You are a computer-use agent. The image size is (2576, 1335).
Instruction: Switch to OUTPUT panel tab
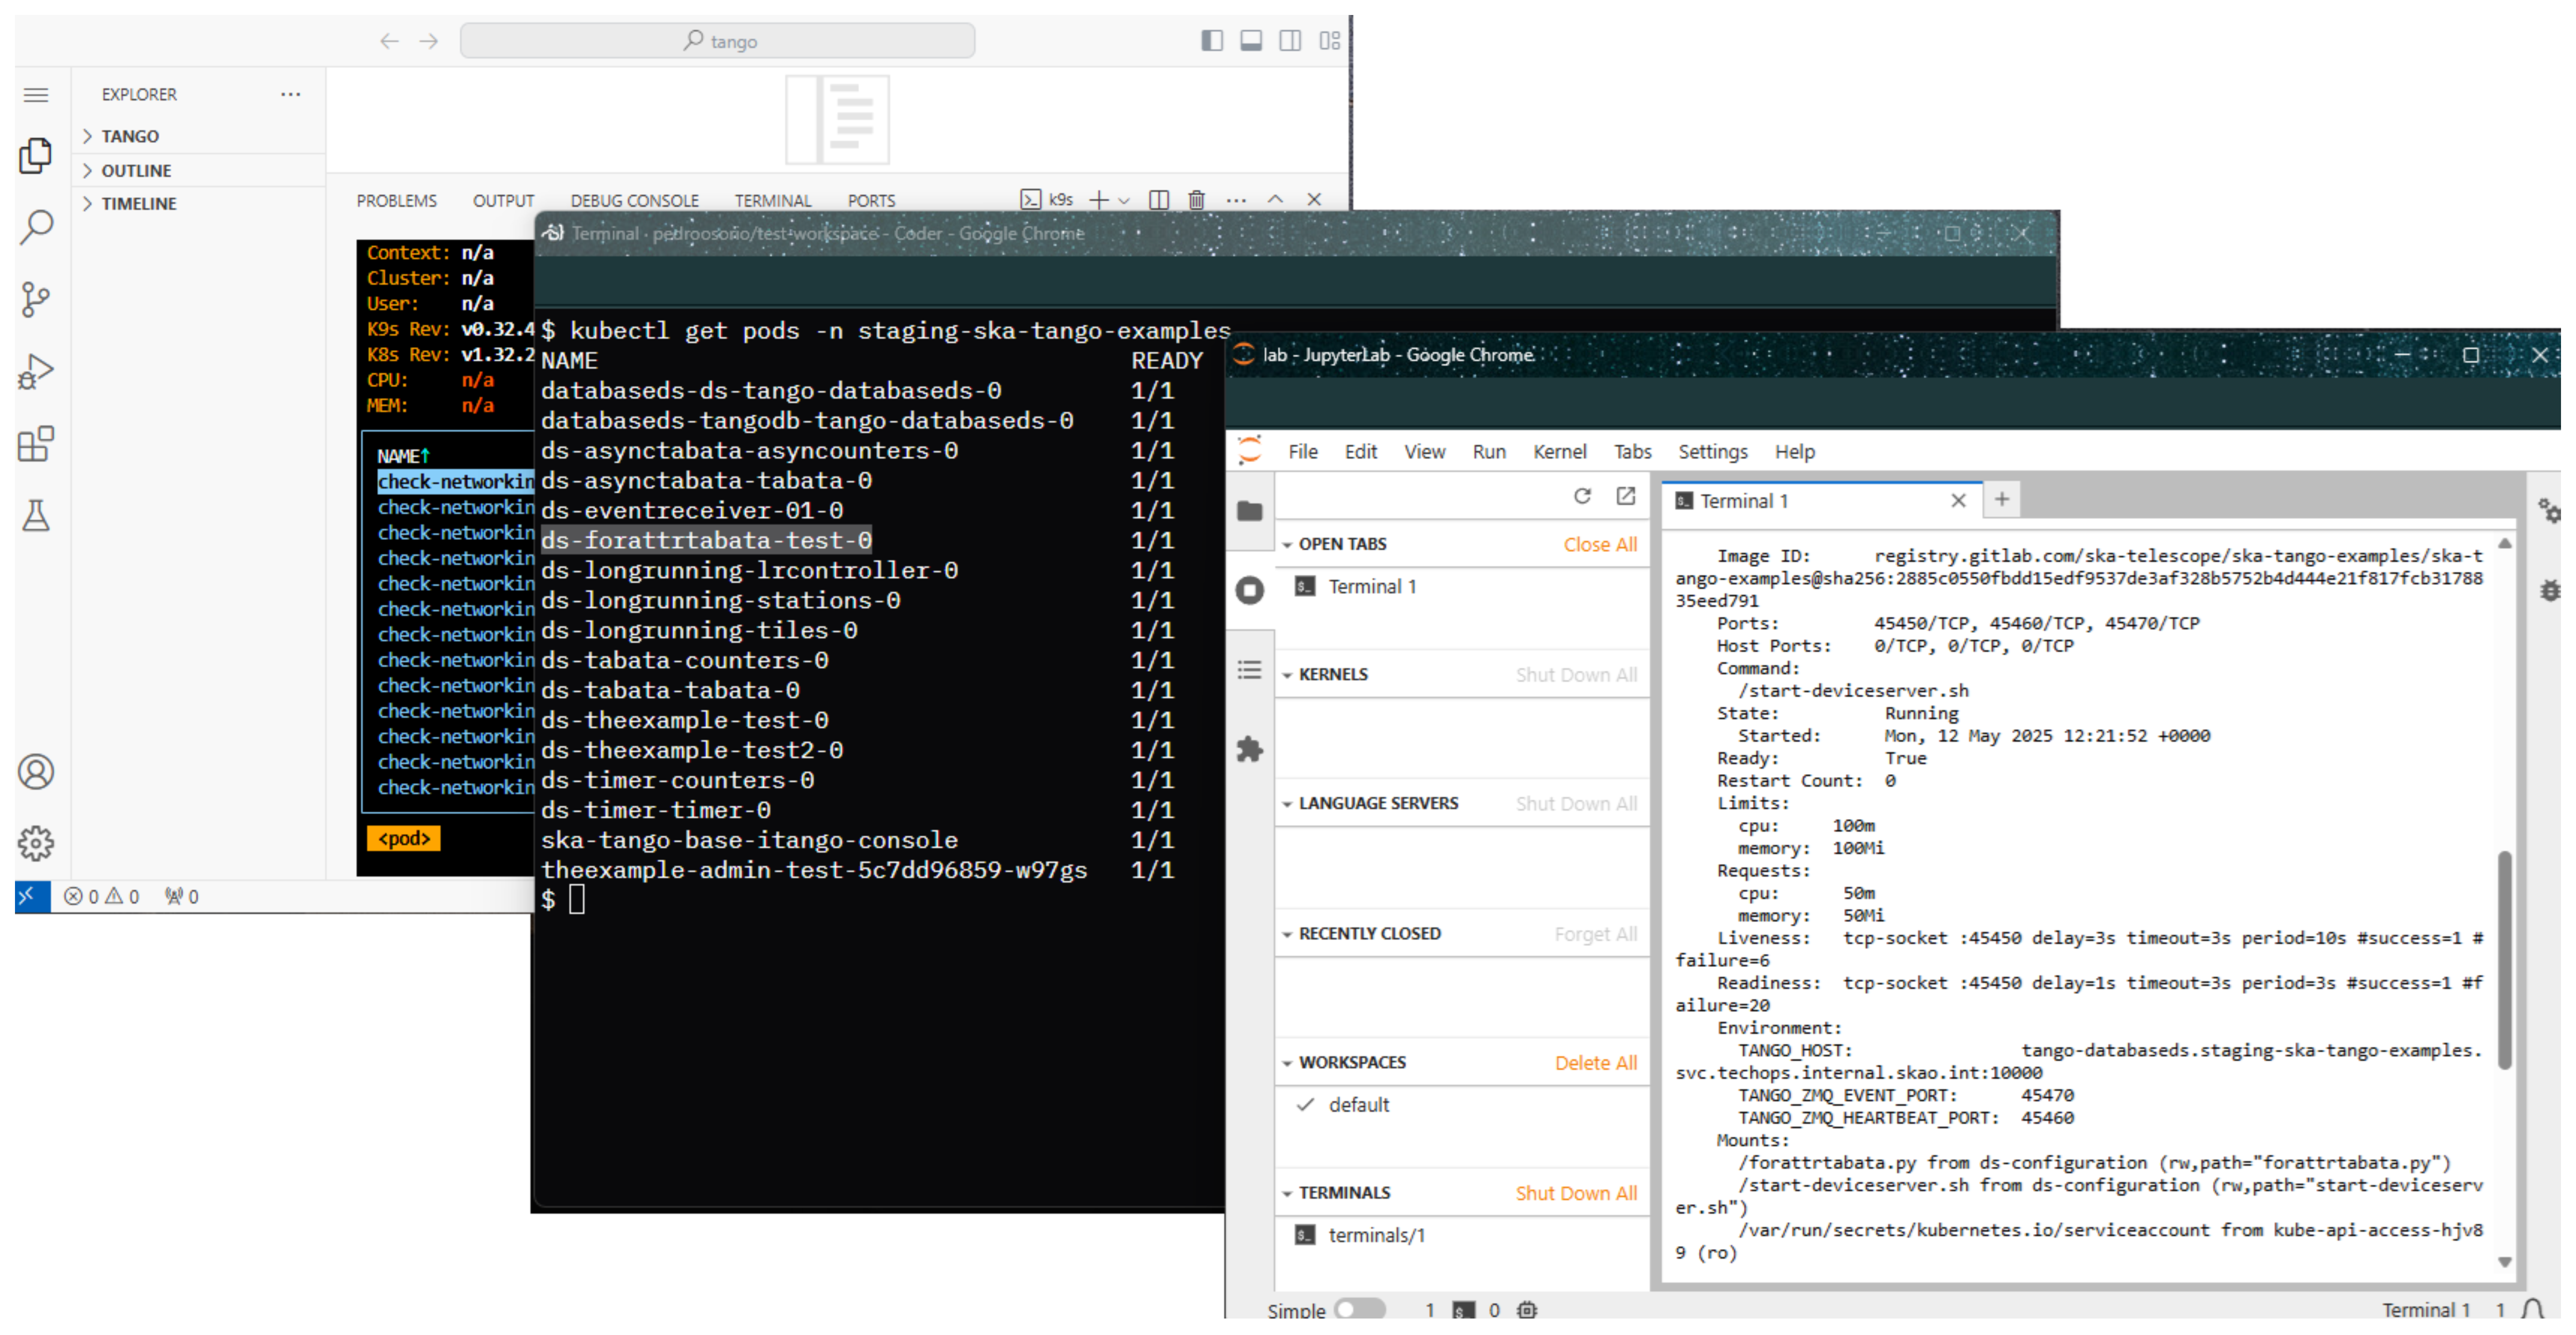coord(504,201)
